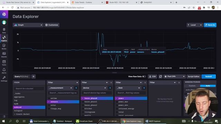This screenshot has height=124, width=221.
Task: Remove the device filter with its X
Action: tap(111, 83)
